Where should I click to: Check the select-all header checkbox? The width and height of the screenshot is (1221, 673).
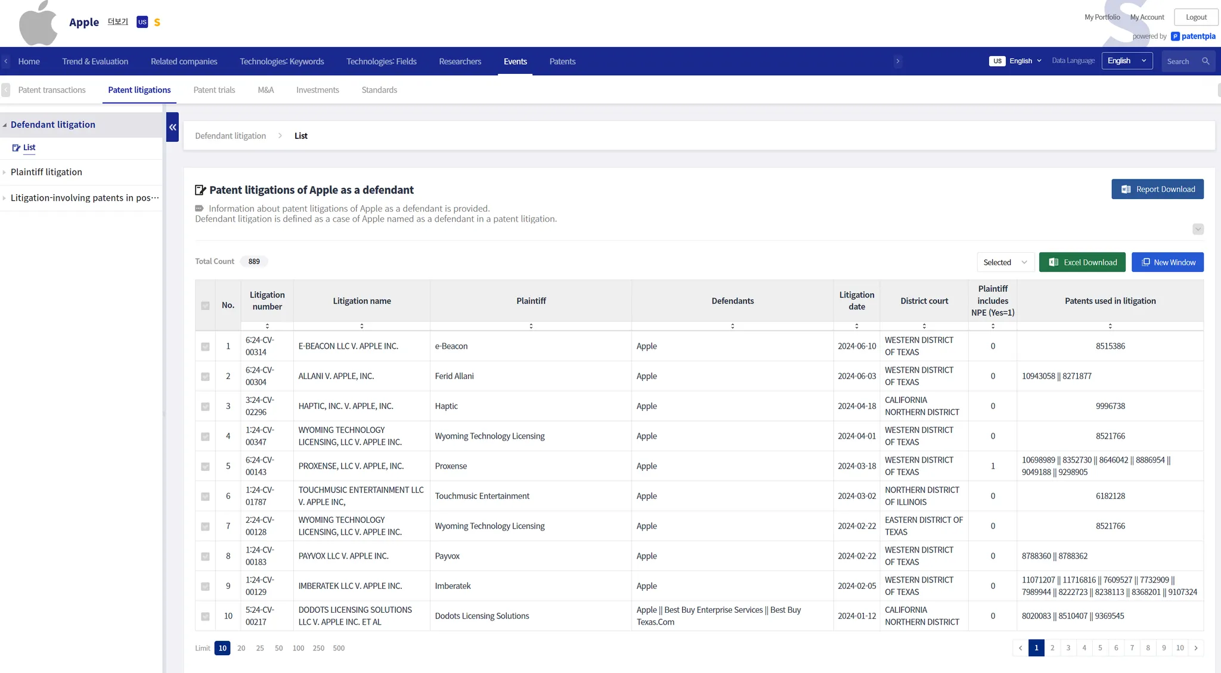pos(205,306)
